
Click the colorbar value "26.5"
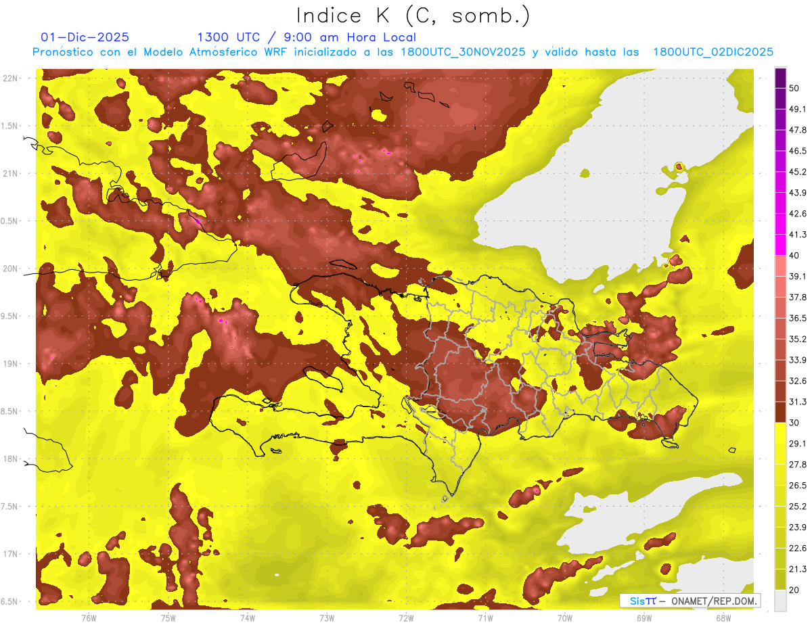(798, 486)
